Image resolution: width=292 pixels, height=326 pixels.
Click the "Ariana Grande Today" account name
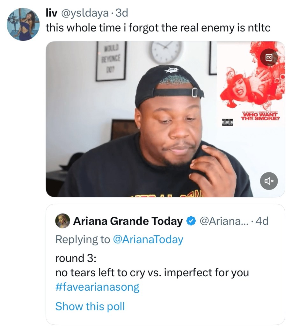click(128, 221)
